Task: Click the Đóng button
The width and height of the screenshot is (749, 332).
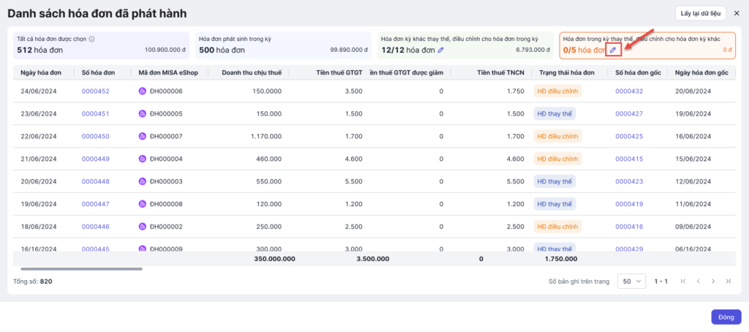Action: 726,317
